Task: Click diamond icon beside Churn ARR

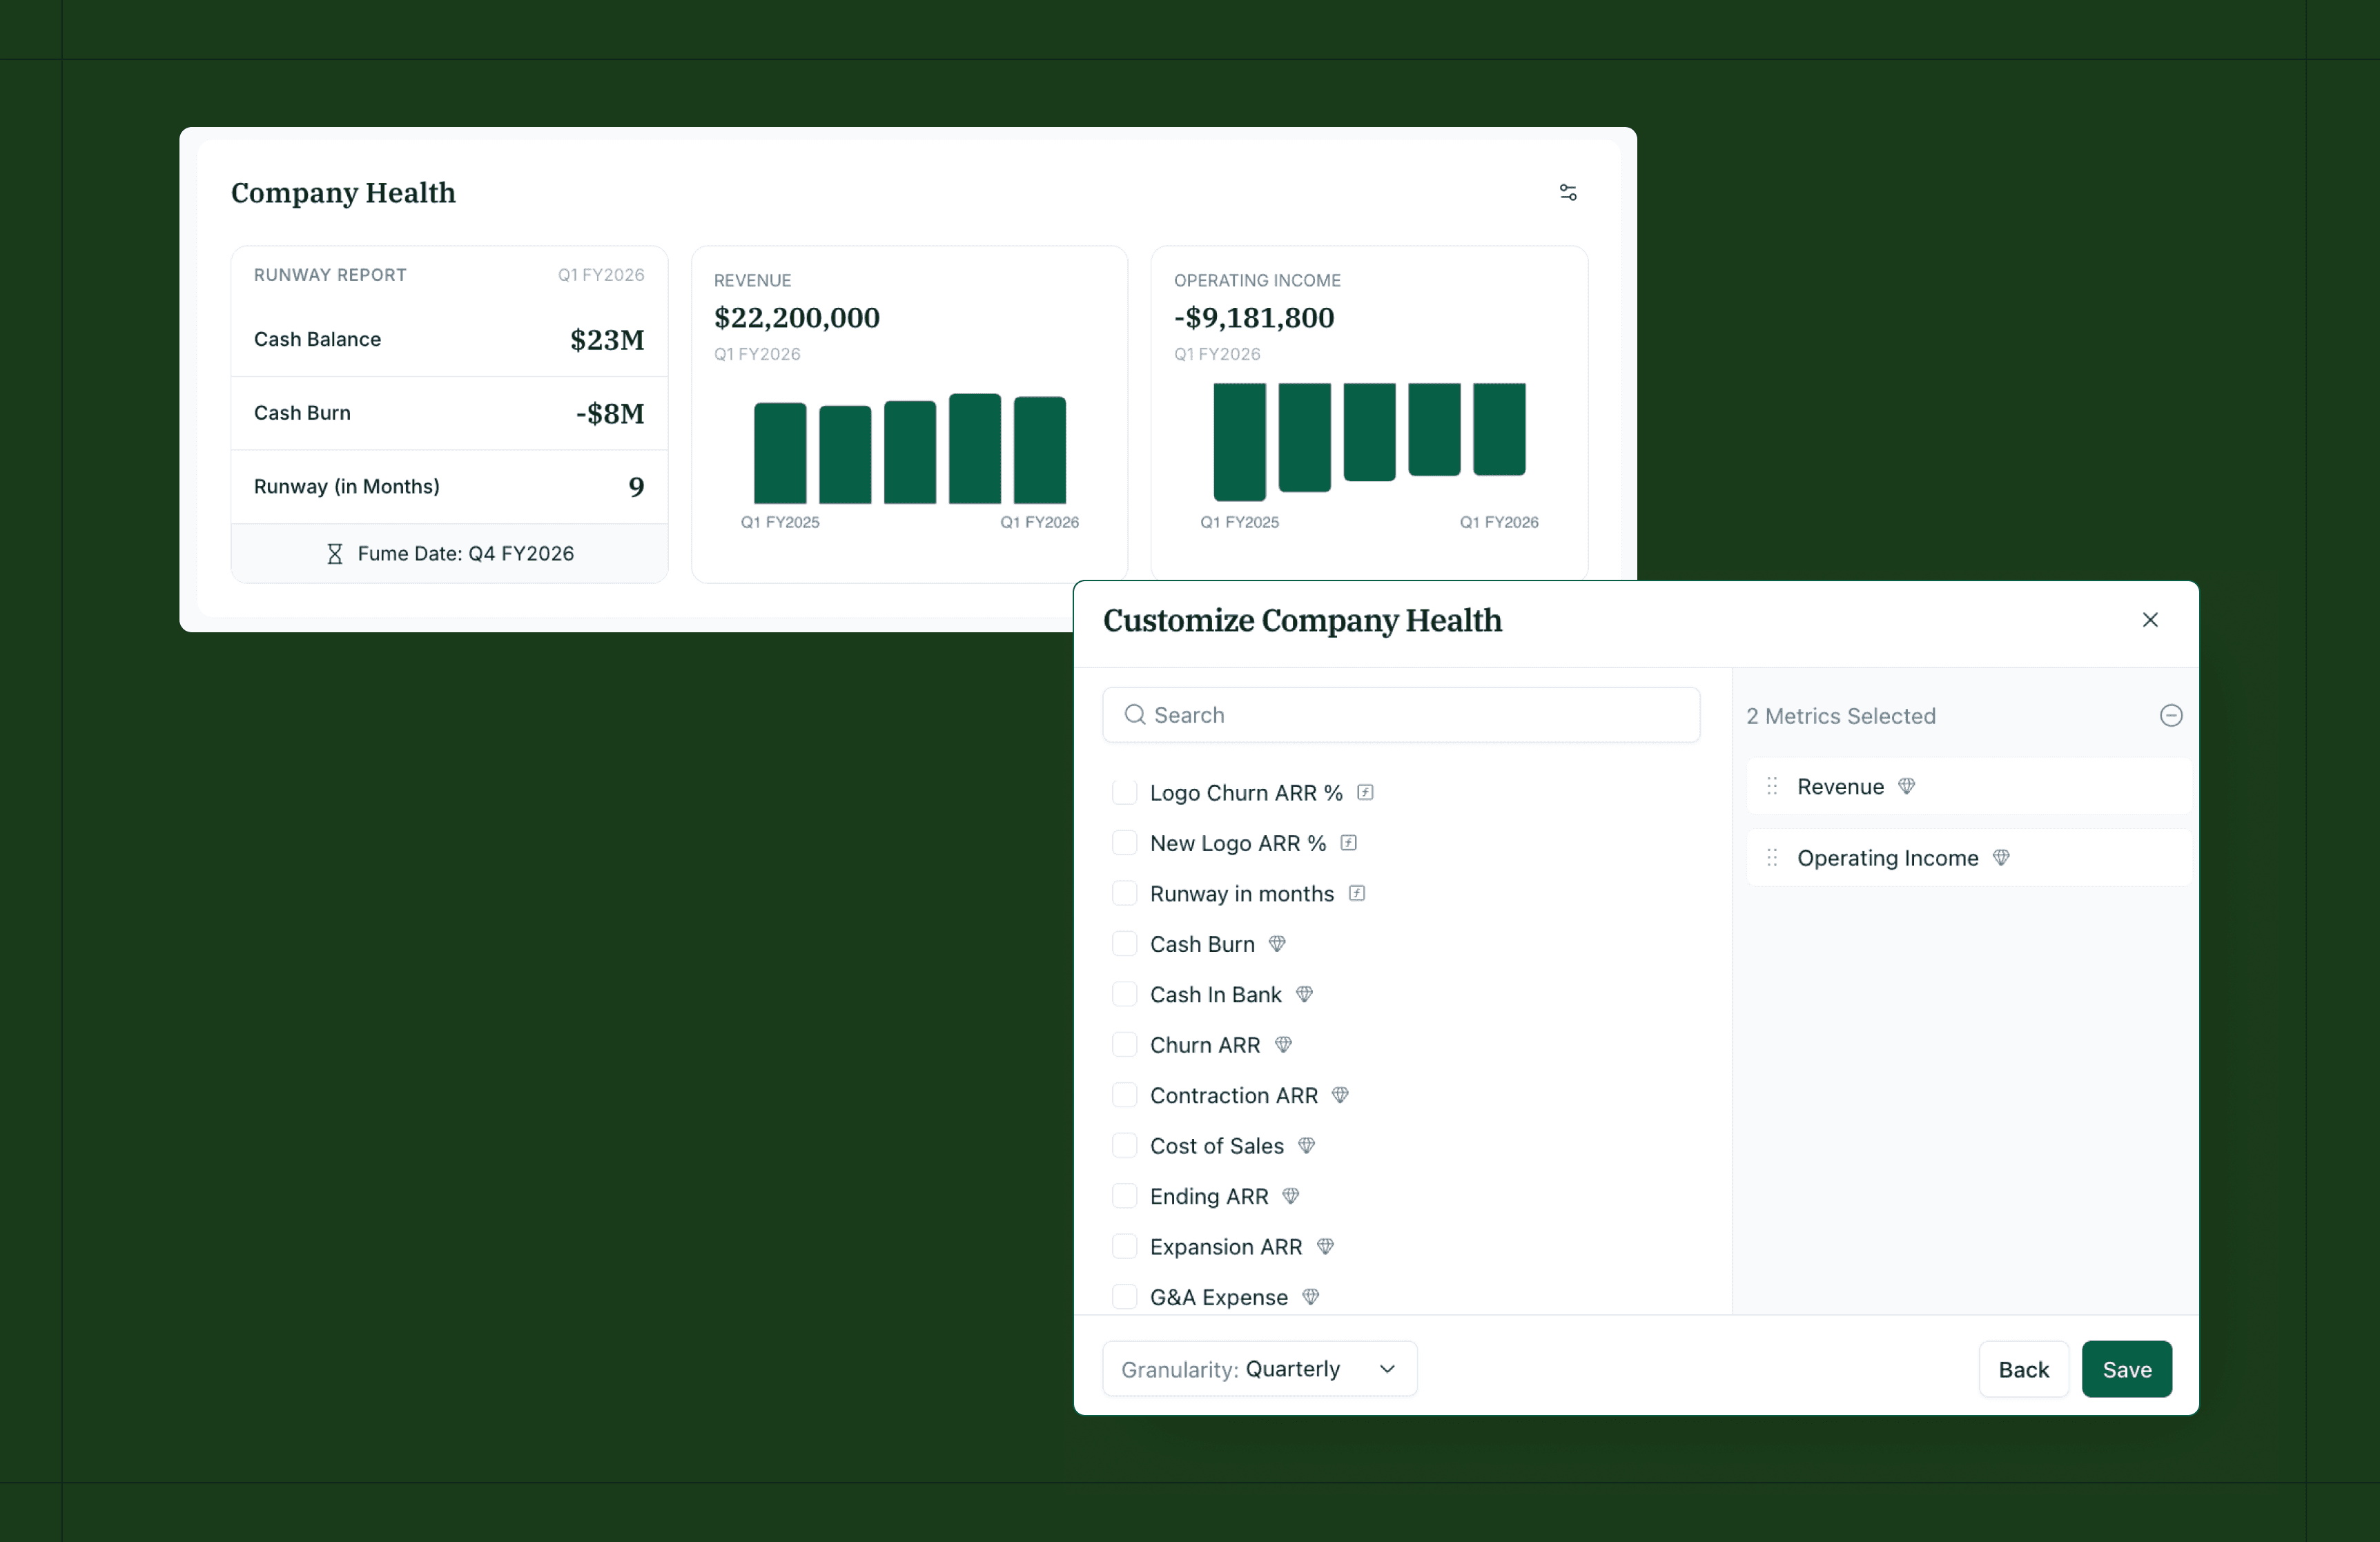Action: click(1282, 1045)
